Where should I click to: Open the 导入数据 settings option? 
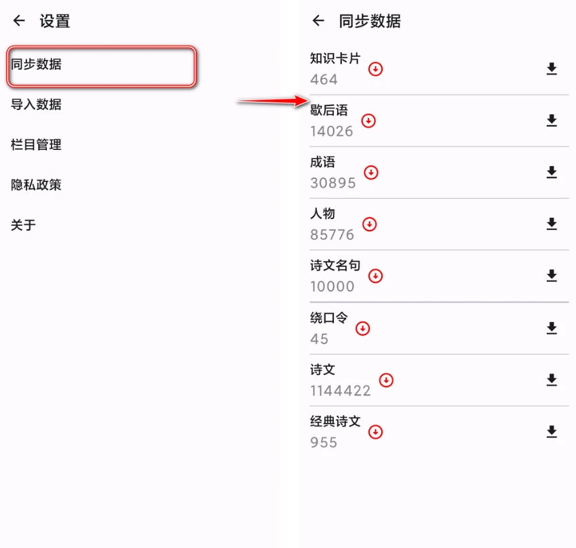tap(37, 104)
